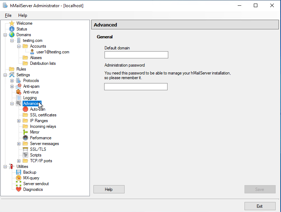Click the Incoming relays folder icon
This screenshot has height=212, width=281.
[25, 126]
